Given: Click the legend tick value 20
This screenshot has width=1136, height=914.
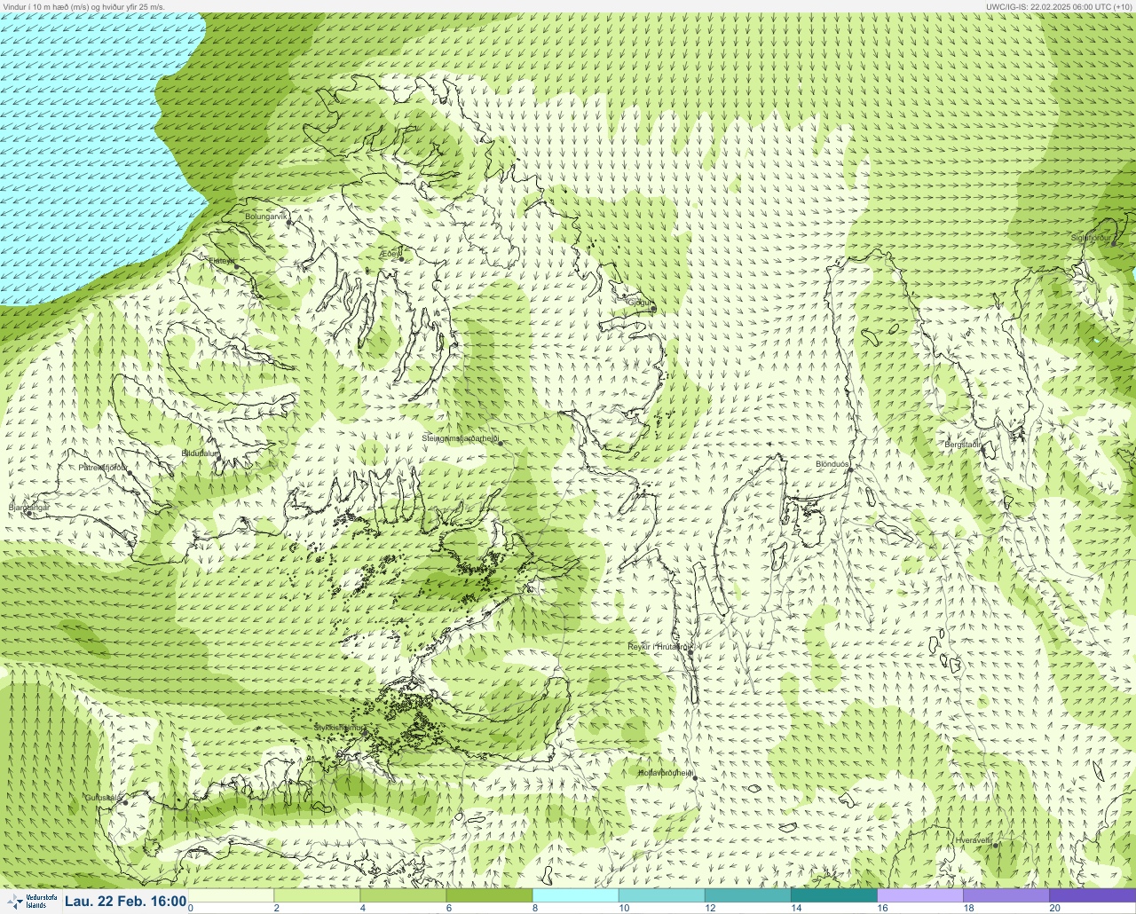Looking at the screenshot, I should (1054, 908).
